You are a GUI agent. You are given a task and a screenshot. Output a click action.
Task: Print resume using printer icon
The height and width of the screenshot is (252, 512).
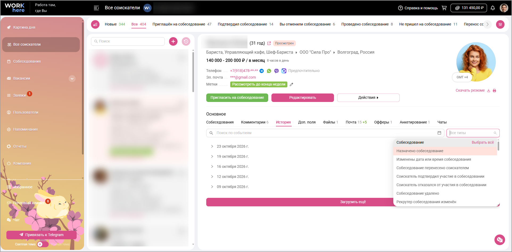(494, 91)
